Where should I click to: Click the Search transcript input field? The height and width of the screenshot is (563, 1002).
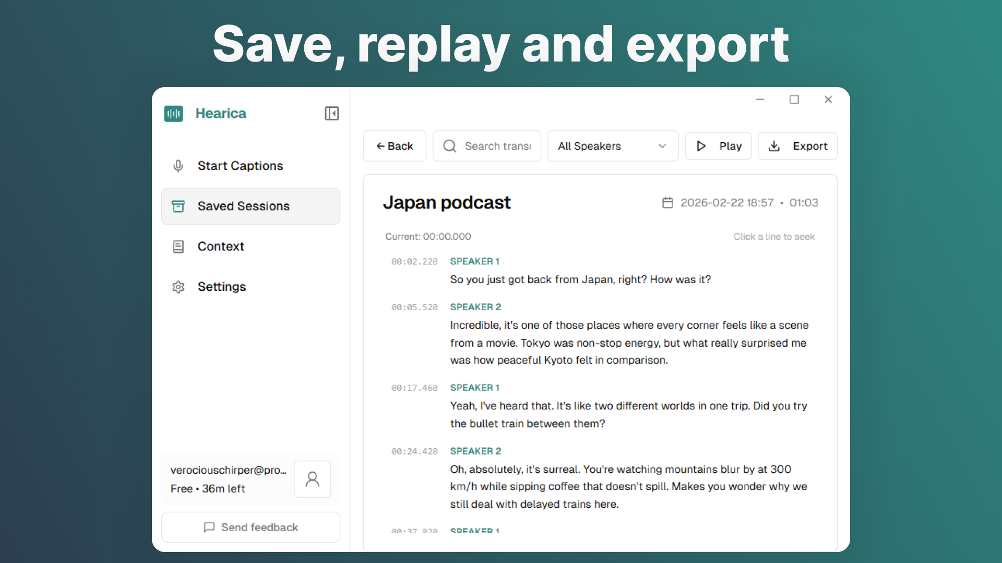[x=497, y=146]
